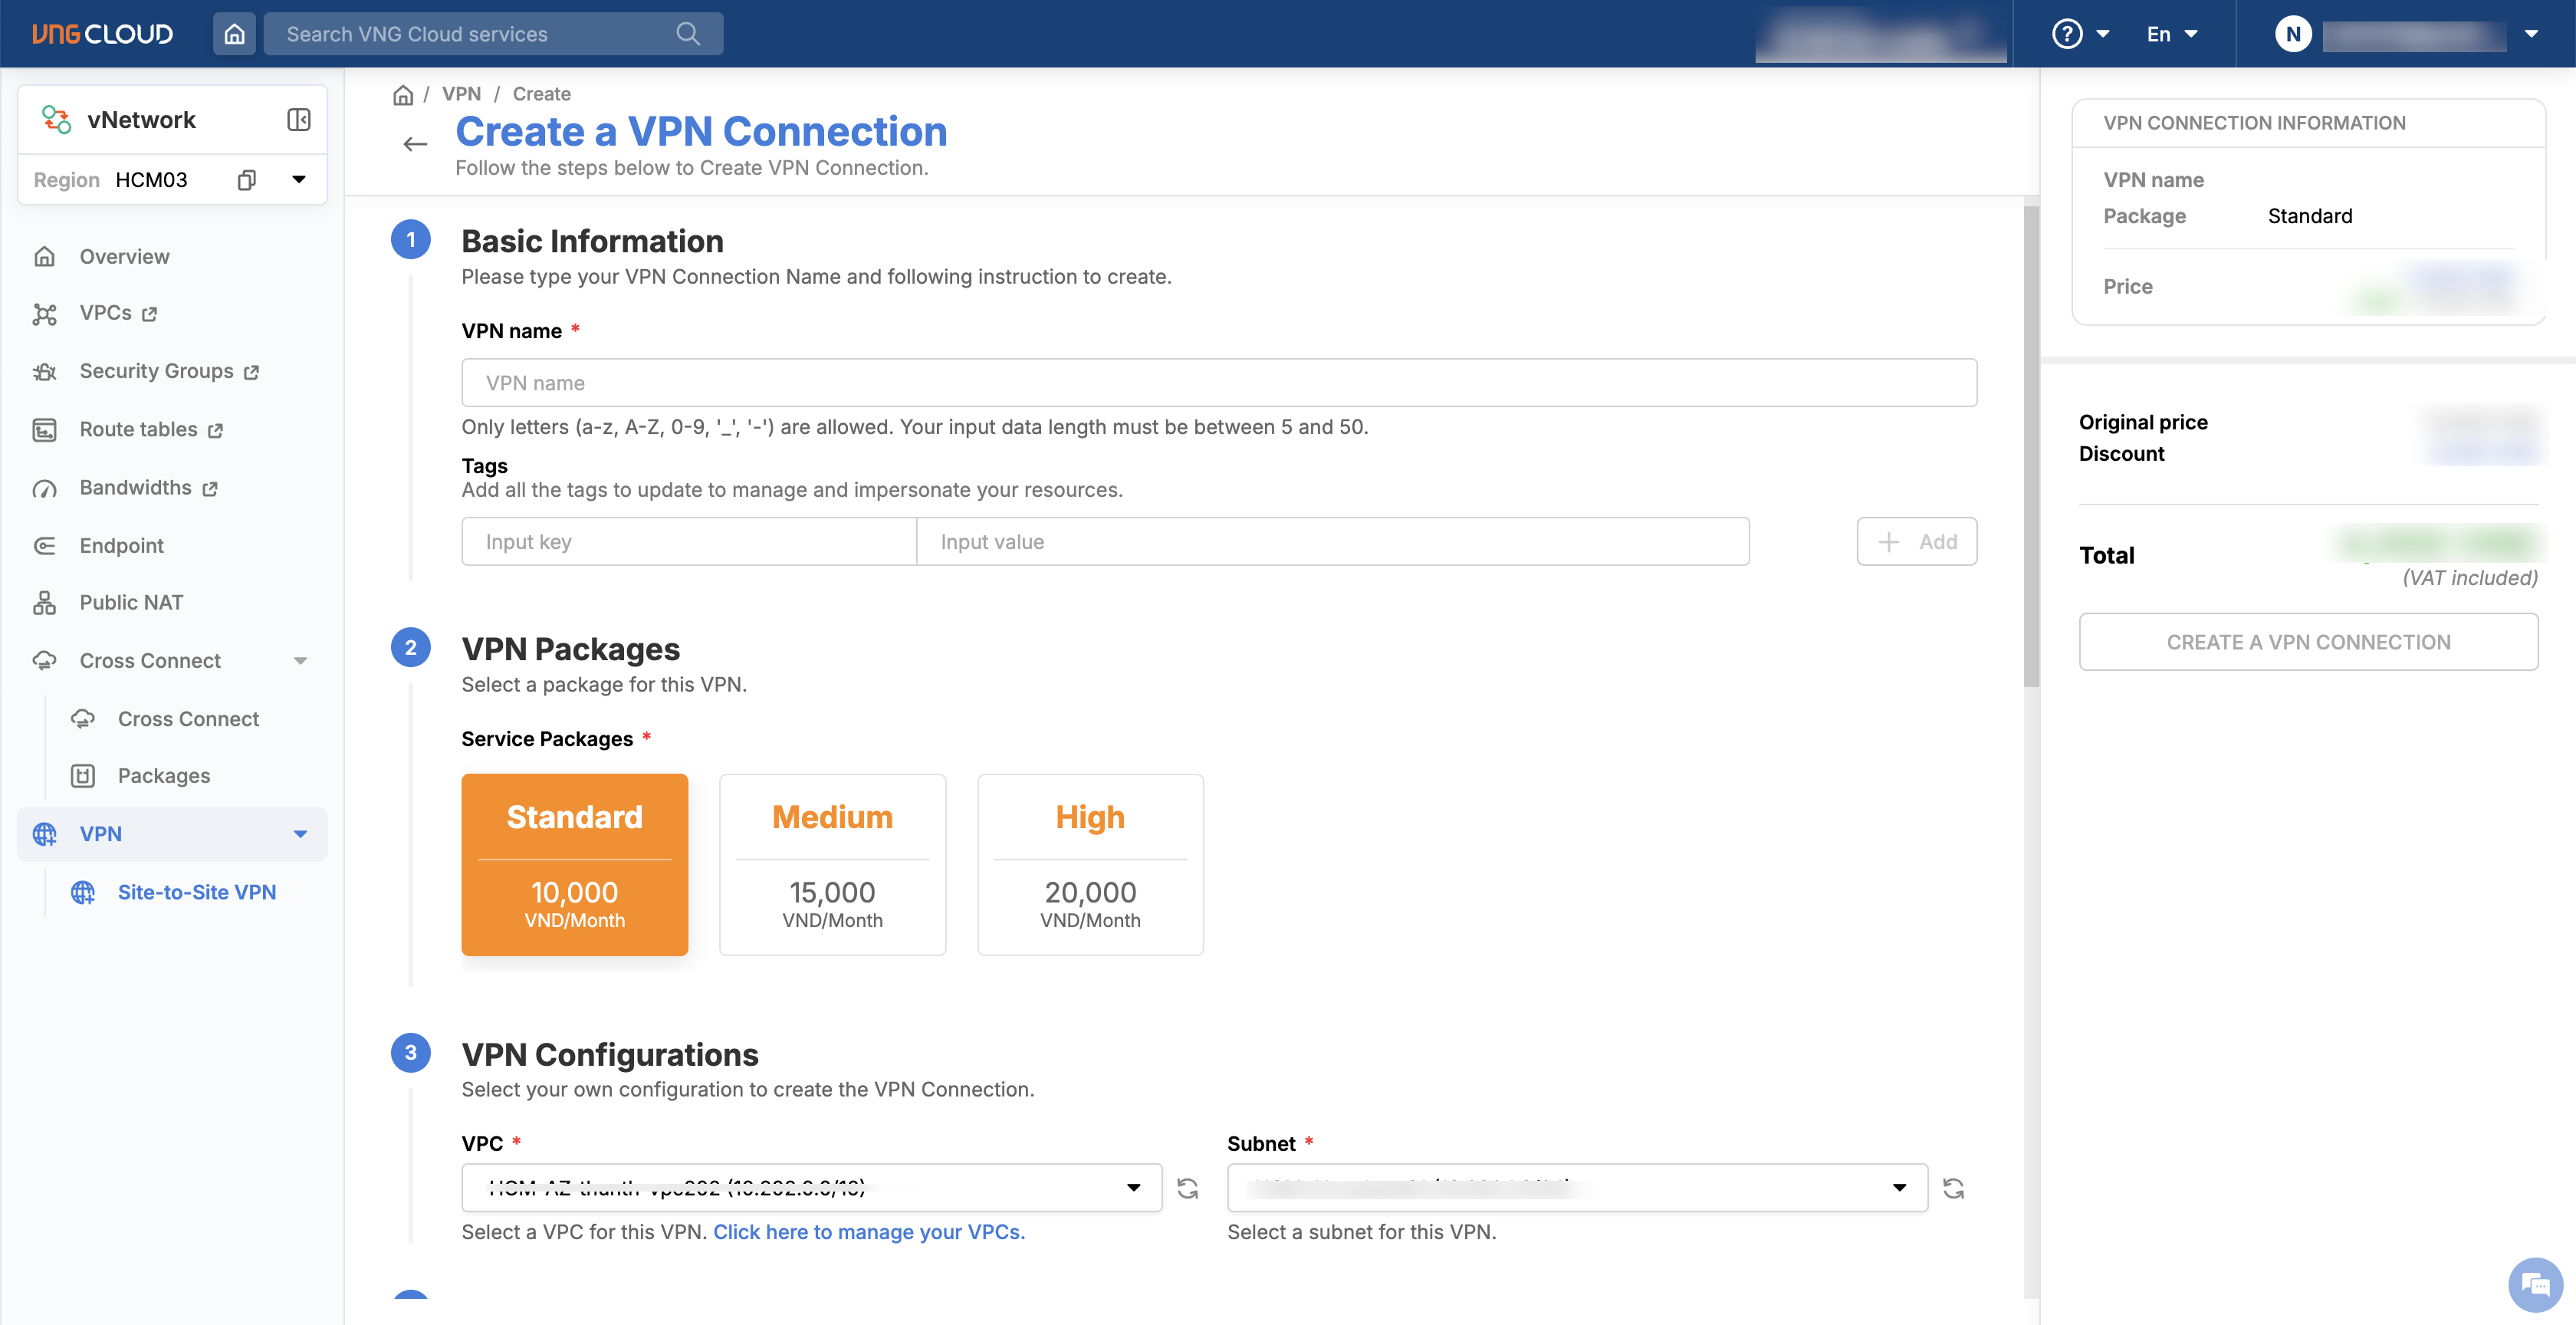Open the Subnet dropdown
This screenshot has width=2576, height=1325.
click(x=1577, y=1188)
